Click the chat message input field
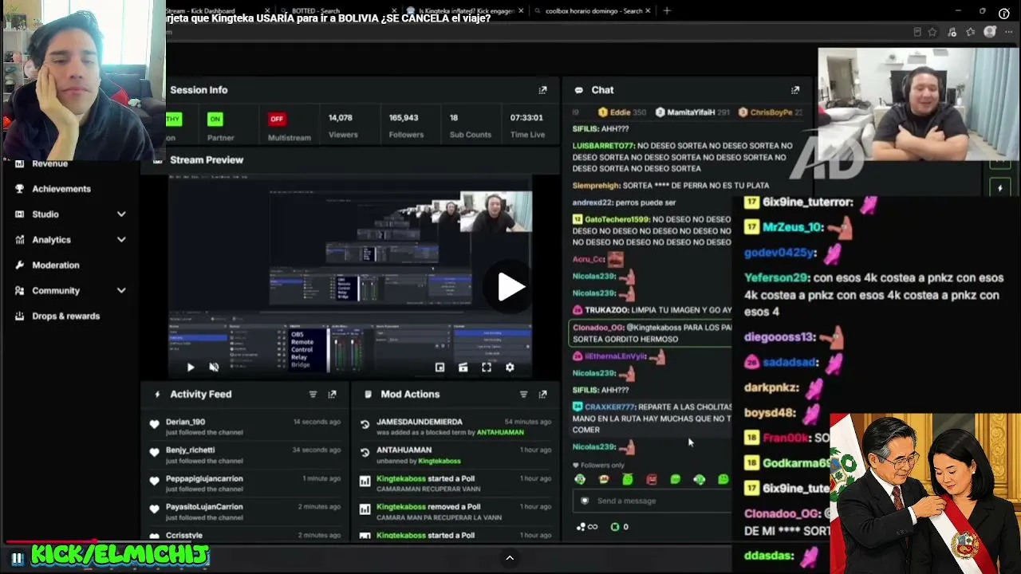This screenshot has height=574, width=1021. coord(654,501)
